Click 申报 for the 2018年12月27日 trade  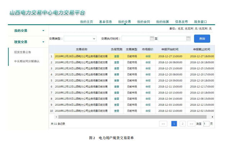(x=148, y=62)
